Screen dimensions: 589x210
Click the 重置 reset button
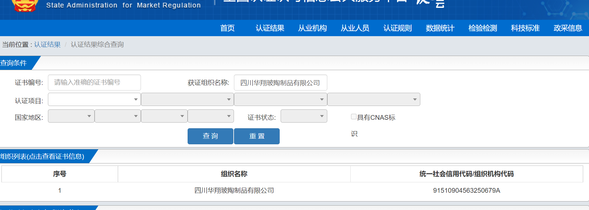tap(257, 136)
